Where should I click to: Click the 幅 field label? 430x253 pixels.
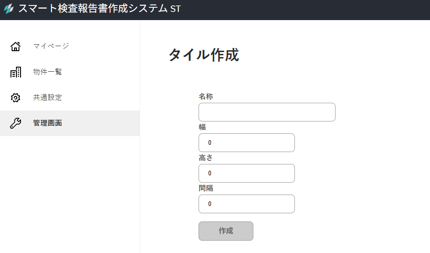tap(202, 127)
